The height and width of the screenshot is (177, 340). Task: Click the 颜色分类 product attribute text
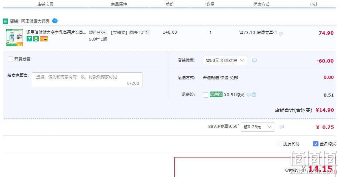[x=119, y=36]
